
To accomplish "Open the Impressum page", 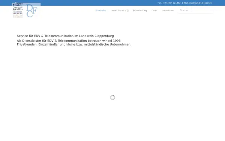I will point(168,11).
